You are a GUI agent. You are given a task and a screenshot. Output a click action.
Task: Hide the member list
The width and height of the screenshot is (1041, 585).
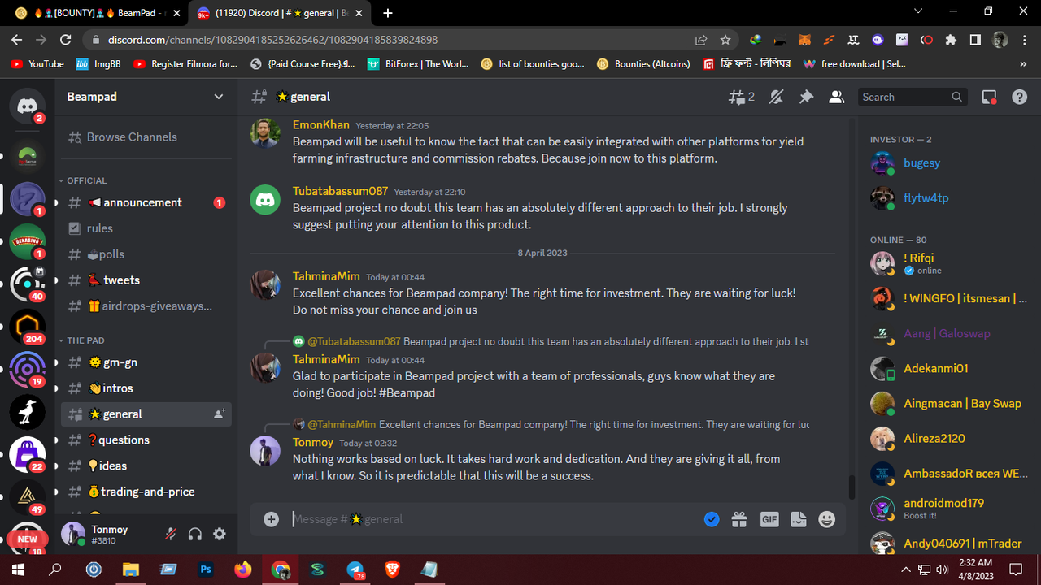[x=836, y=97]
